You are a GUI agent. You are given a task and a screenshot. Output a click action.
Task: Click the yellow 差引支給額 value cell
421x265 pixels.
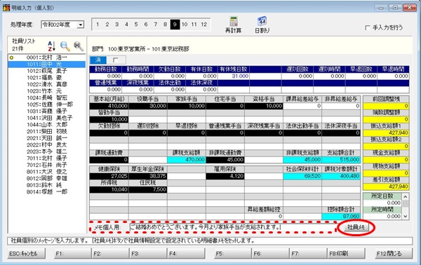(x=386, y=186)
